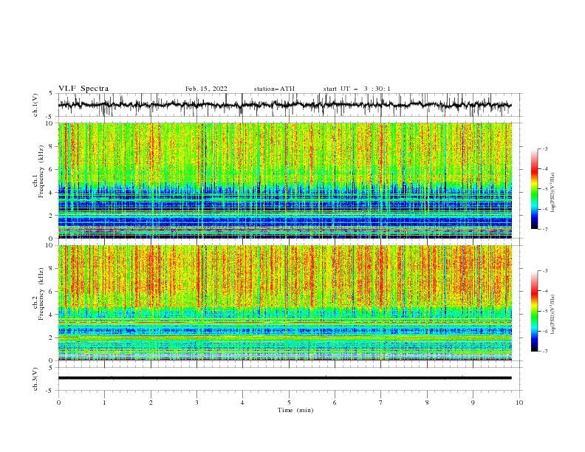Click the "-5" tick on ch.1 colorbar

pyautogui.click(x=544, y=189)
